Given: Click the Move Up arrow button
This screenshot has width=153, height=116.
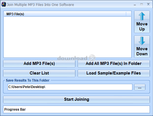Looking at the screenshot, I should (142, 22).
